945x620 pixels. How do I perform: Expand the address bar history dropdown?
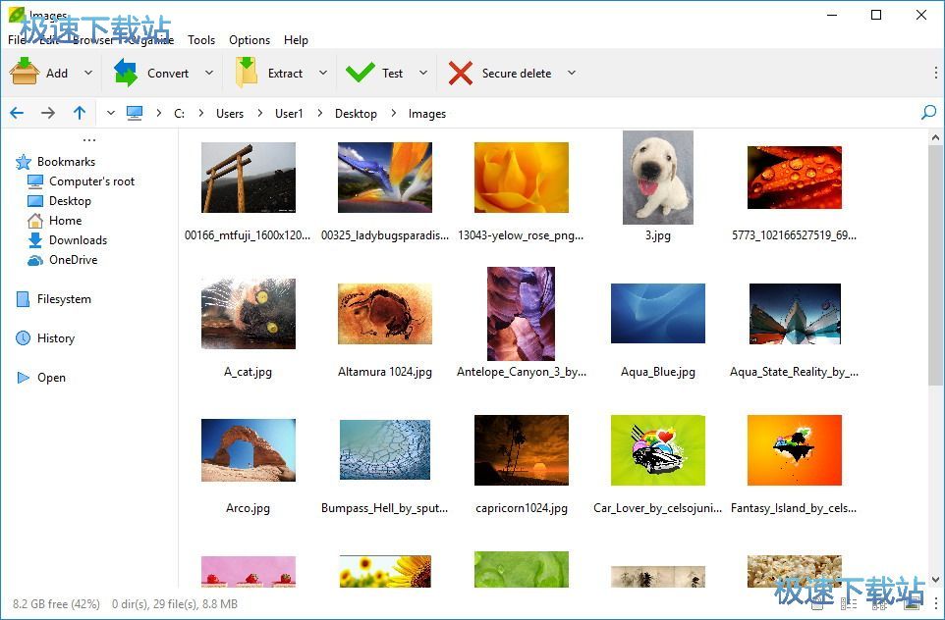[110, 113]
